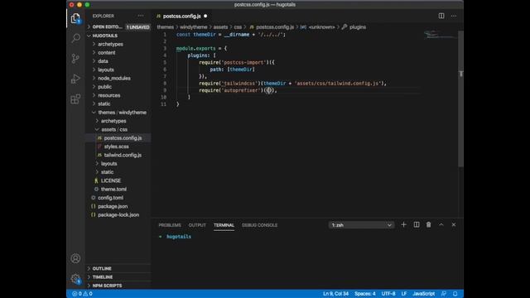Open the Manage gear icon

coord(75,279)
